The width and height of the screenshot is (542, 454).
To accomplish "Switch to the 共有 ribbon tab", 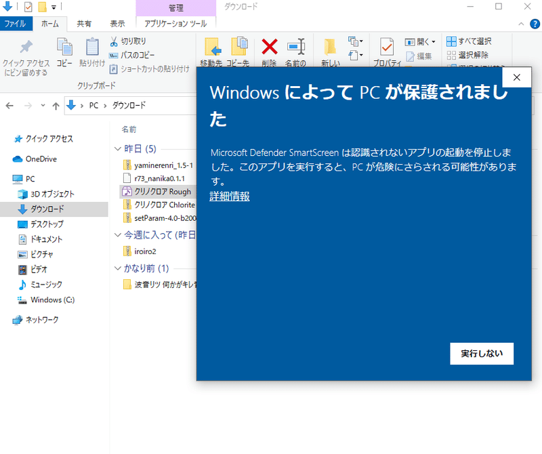I will point(84,24).
